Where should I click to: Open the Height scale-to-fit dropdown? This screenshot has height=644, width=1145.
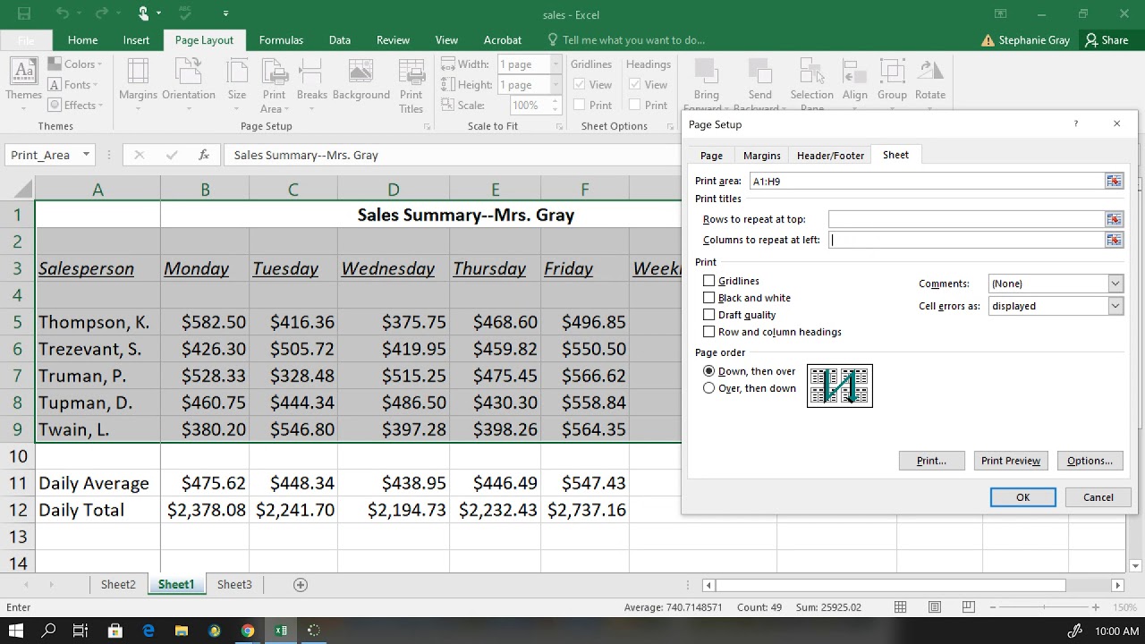(556, 85)
